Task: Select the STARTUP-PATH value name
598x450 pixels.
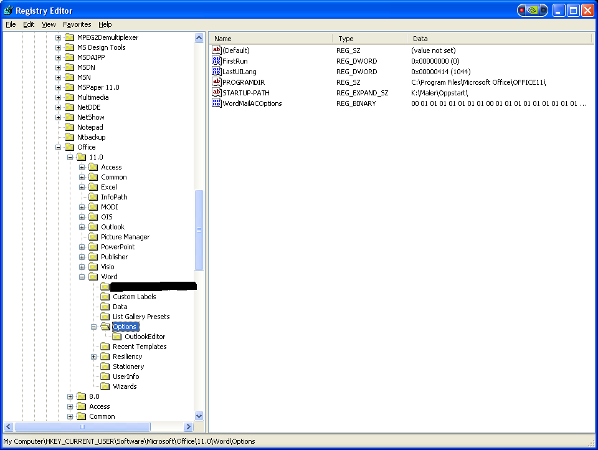Action: pyautogui.click(x=246, y=93)
